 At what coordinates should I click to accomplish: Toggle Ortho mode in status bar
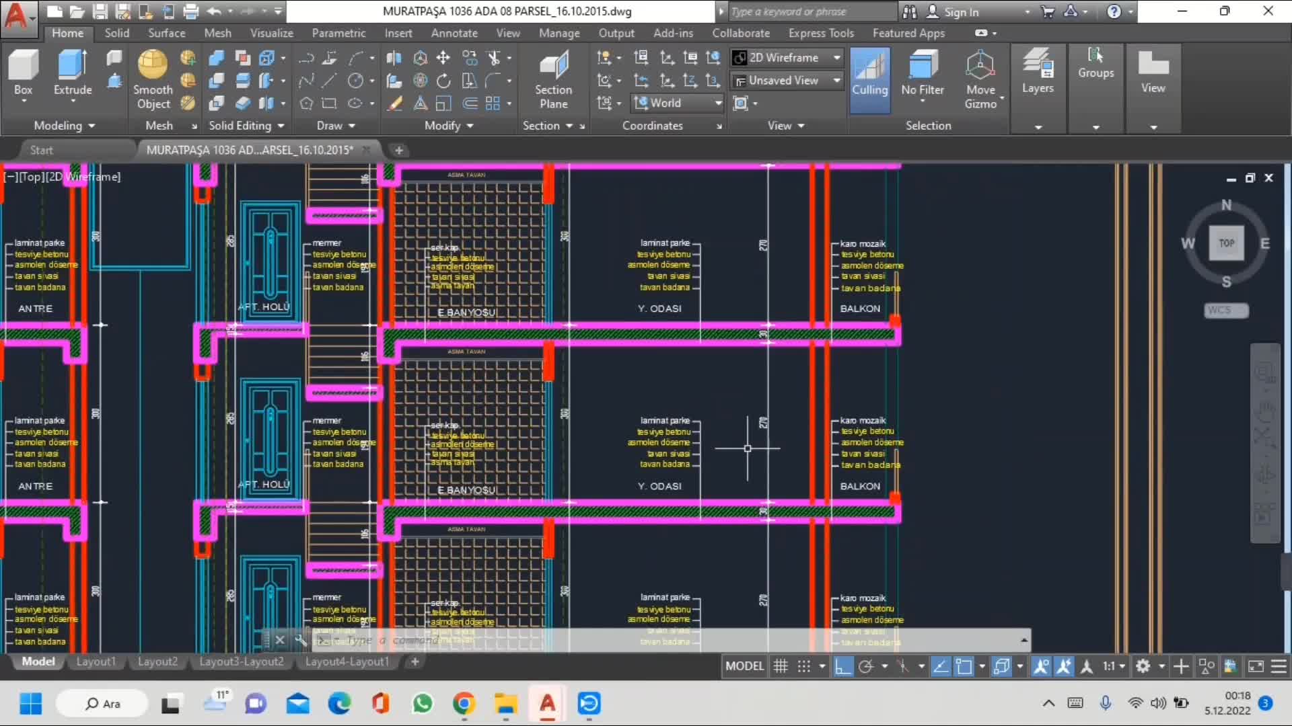click(842, 666)
